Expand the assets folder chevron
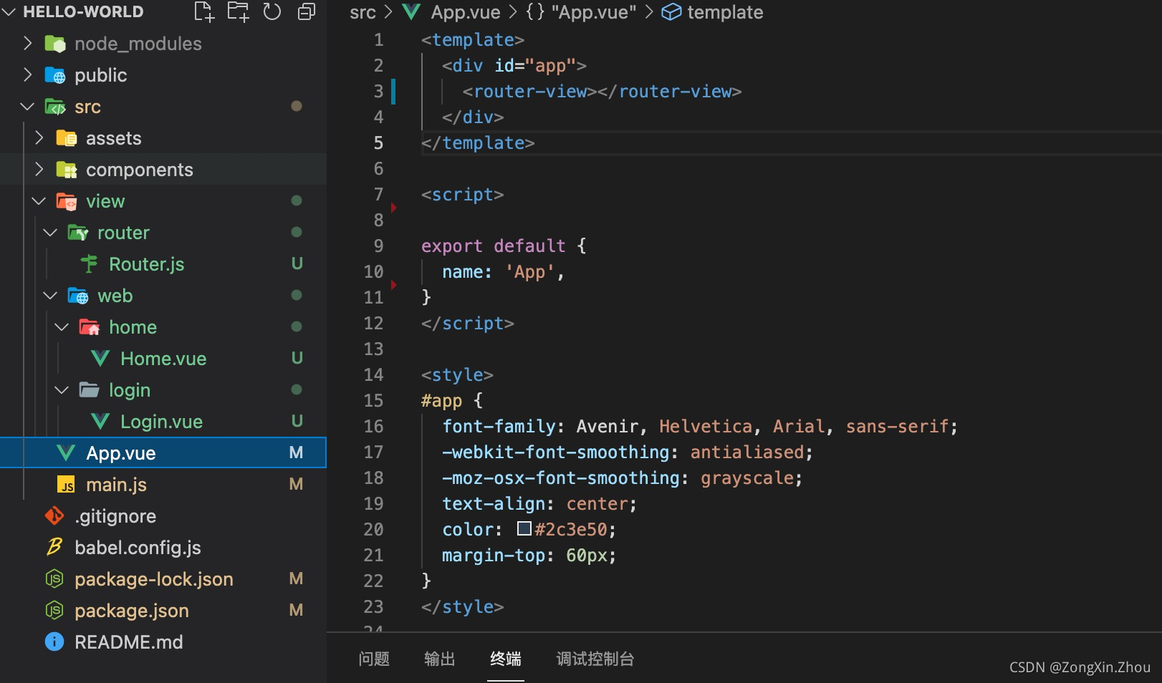 (x=39, y=138)
